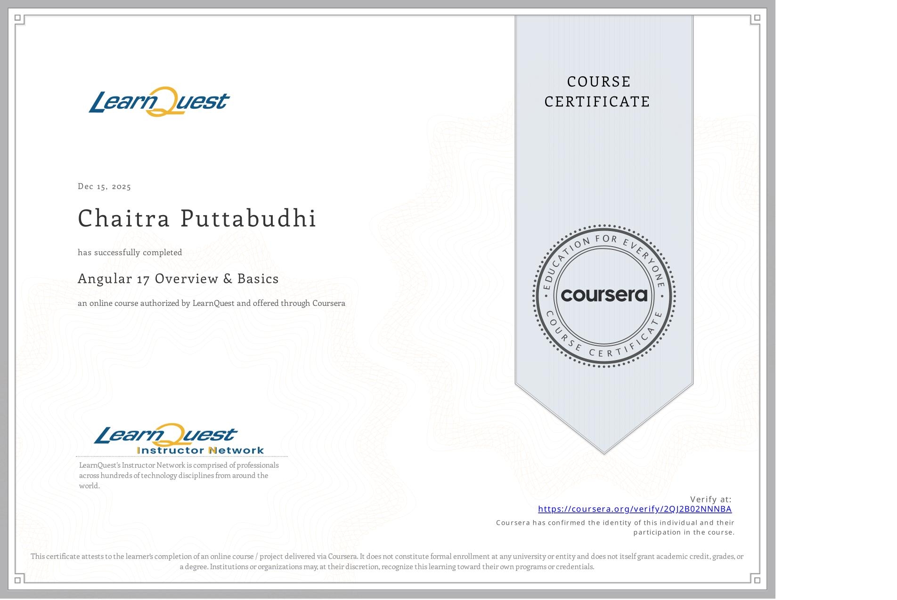Click the date Dec 15, 2025
This screenshot has height=600, width=897.
(x=105, y=186)
